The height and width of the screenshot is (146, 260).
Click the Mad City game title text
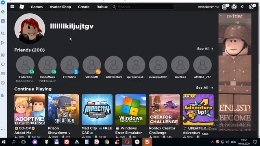[97, 131]
